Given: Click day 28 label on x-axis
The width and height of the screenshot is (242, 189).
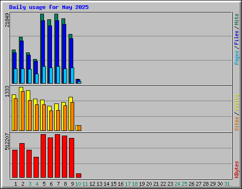Looking at the screenshot, I should point(206,184).
